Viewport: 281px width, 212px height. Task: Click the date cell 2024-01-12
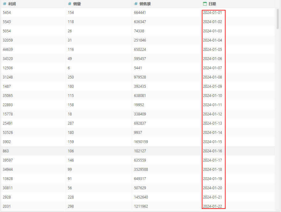click(x=213, y=114)
